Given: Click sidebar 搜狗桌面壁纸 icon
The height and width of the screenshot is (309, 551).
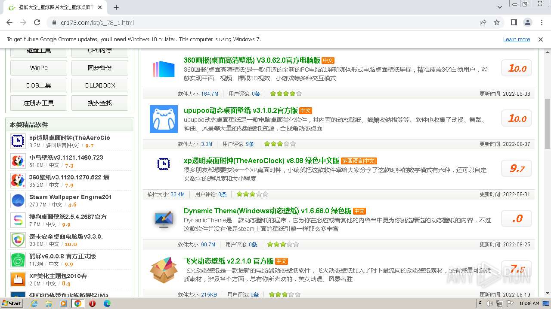Looking at the screenshot, I should [18, 220].
